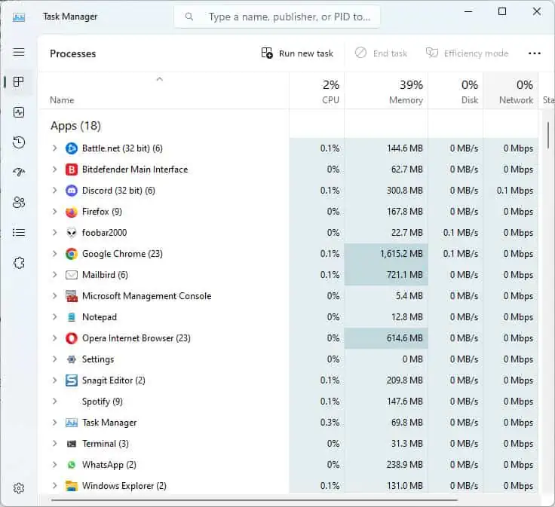Click the Apps (18) group heading

click(x=75, y=126)
